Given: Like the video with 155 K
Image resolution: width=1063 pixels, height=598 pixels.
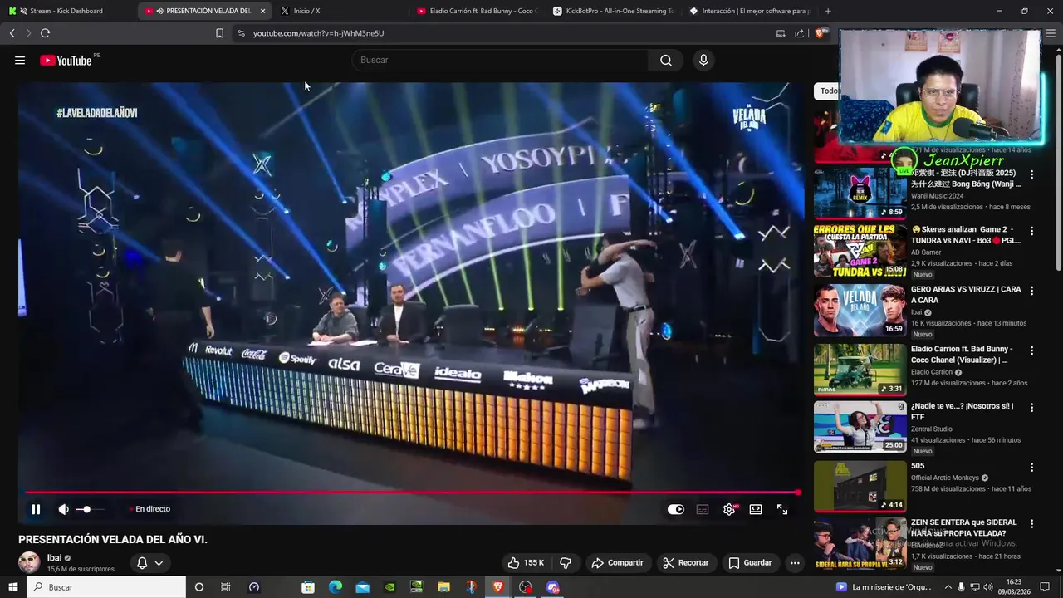Looking at the screenshot, I should pos(525,563).
